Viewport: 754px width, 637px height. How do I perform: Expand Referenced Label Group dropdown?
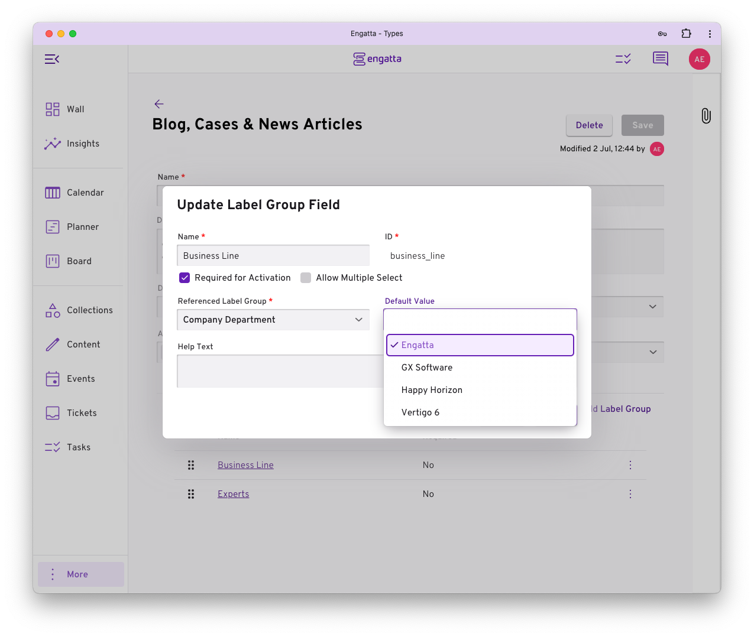tap(273, 320)
